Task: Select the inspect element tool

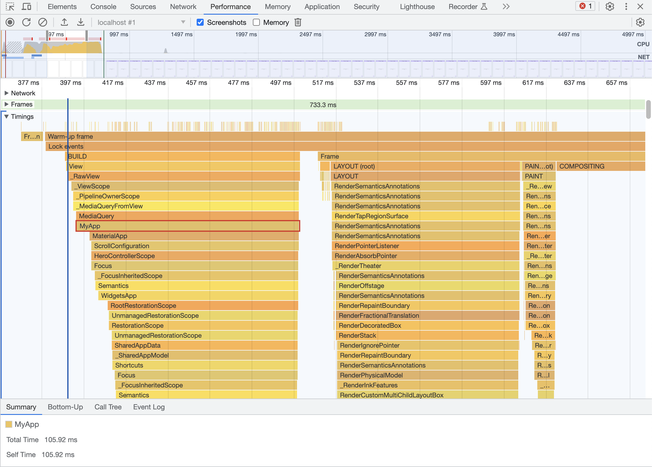Action: click(10, 6)
